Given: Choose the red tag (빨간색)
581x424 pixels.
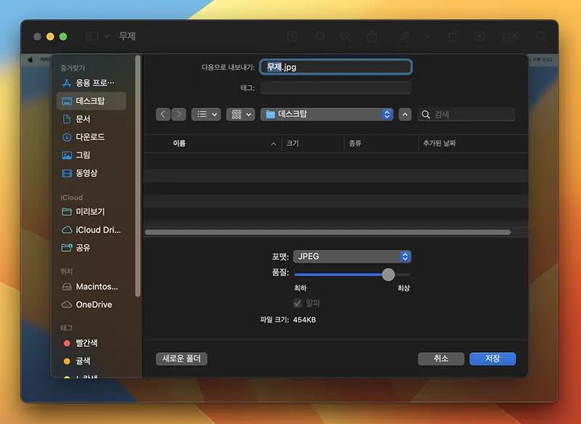Looking at the screenshot, I should pos(92,343).
